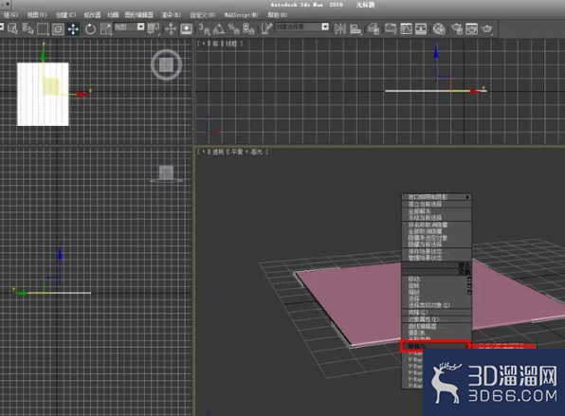
Task: Open the 图形编辑器 menu
Action: click(x=139, y=15)
